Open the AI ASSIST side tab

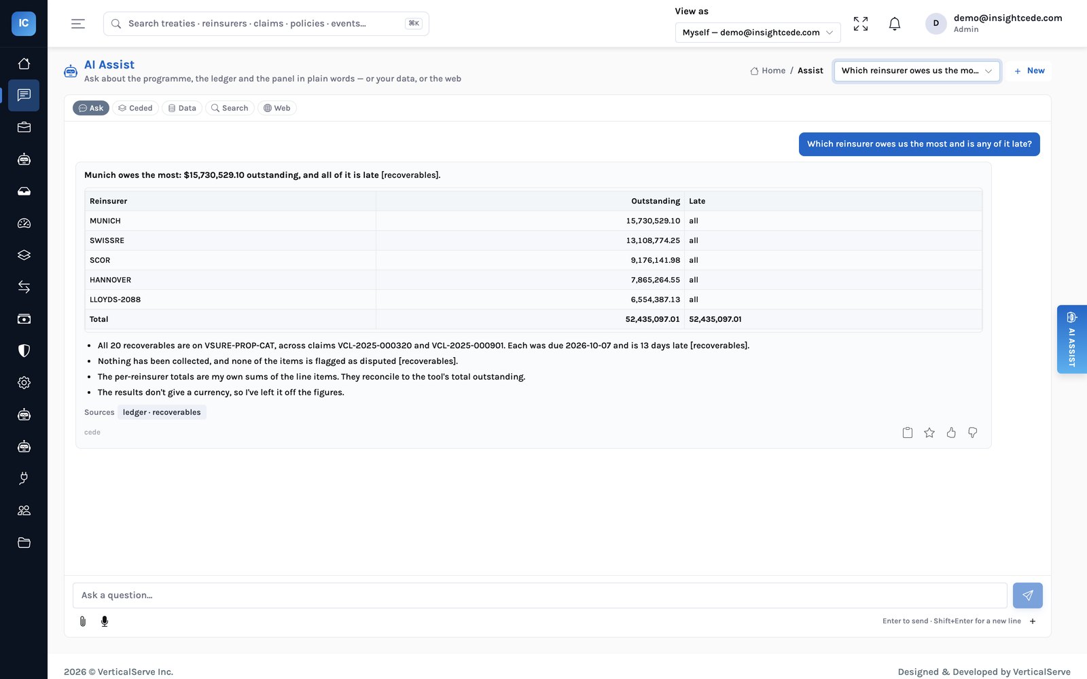point(1071,339)
